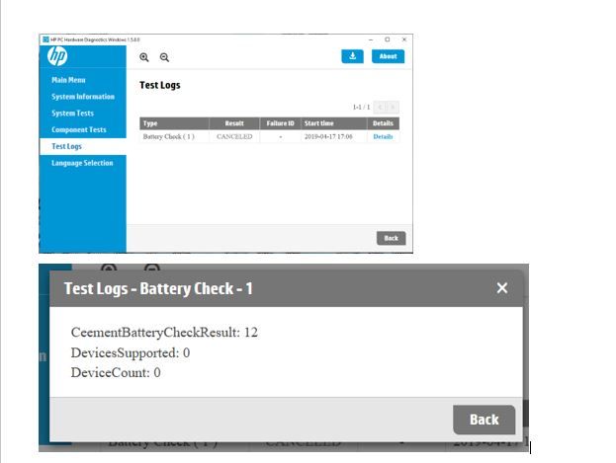Click the Type column header
616x463 pixels.
click(174, 123)
